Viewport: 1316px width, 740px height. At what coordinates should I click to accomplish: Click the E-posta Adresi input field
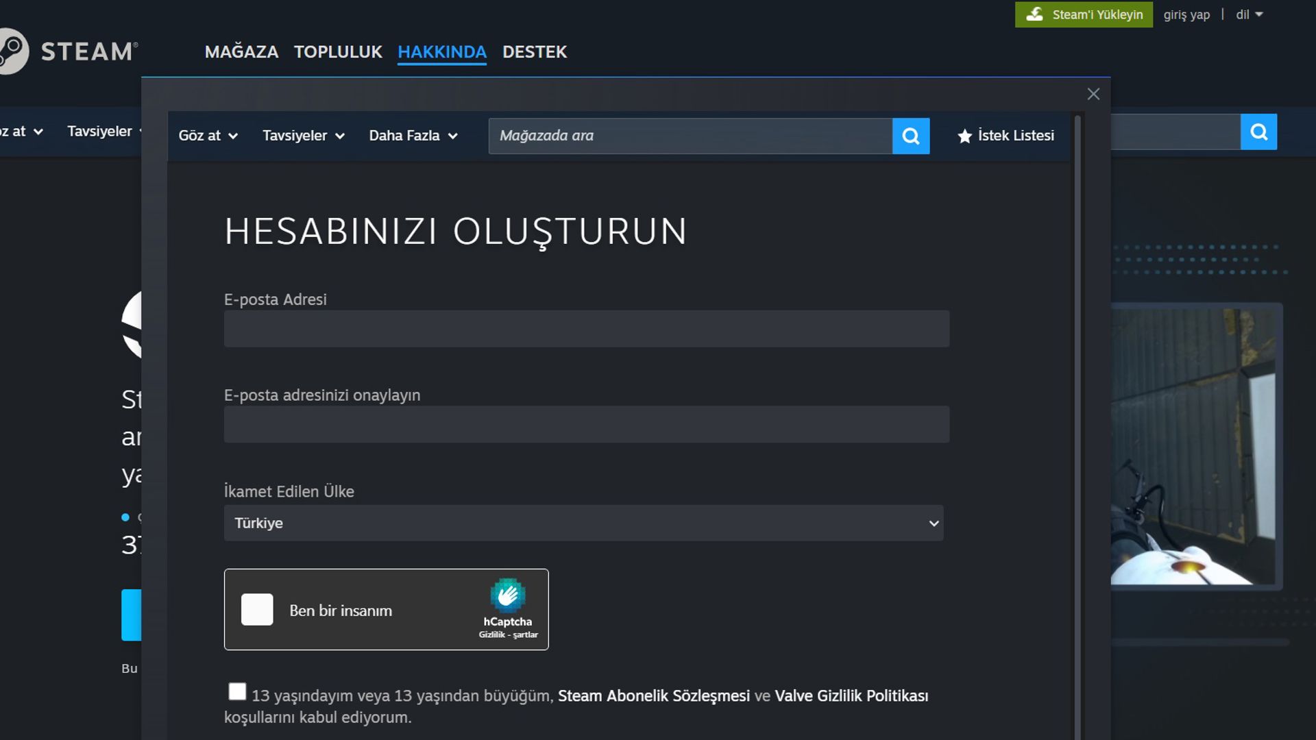[x=586, y=329]
